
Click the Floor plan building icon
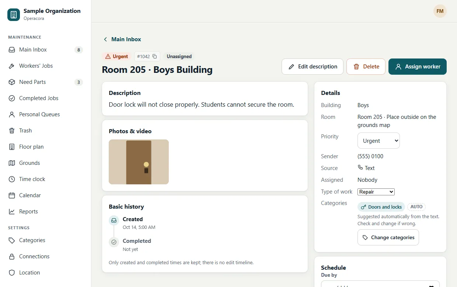tap(12, 147)
